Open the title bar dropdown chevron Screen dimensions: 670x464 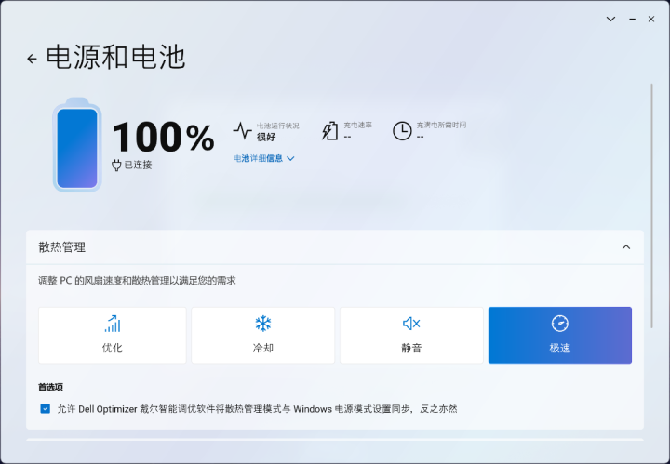tap(610, 19)
